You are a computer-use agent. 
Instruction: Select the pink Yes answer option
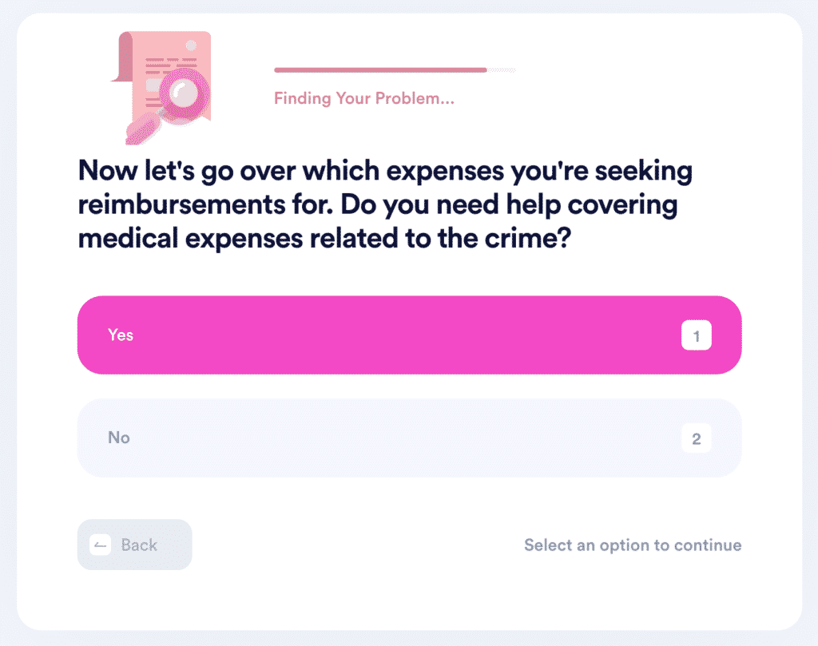point(409,335)
